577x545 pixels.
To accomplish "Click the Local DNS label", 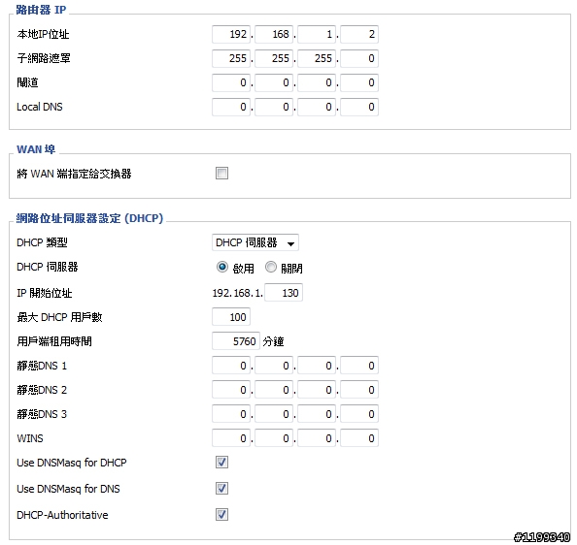I will [x=40, y=107].
